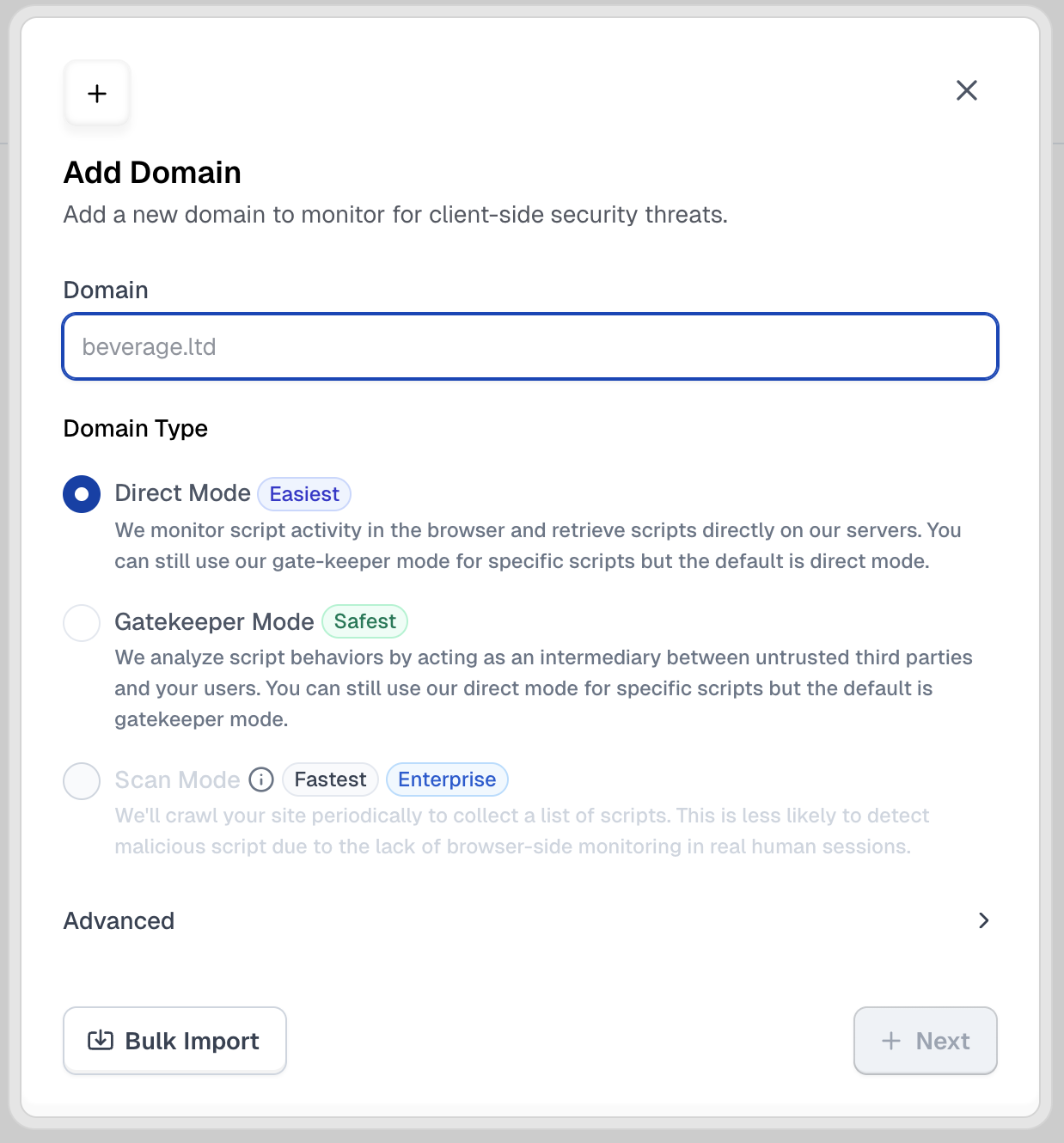Select the Gatekeeper Mode radio button
Screen dimensions: 1064x1143
pyautogui.click(x=81, y=623)
